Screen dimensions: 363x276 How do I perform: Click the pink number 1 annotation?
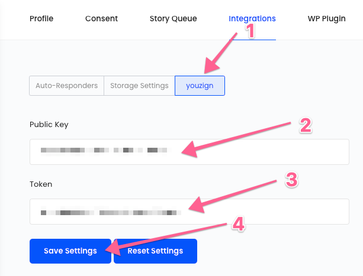coord(250,31)
